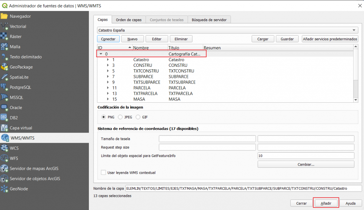Select GIF image encoding
Viewport: 364px width, 210px height.
138,117
